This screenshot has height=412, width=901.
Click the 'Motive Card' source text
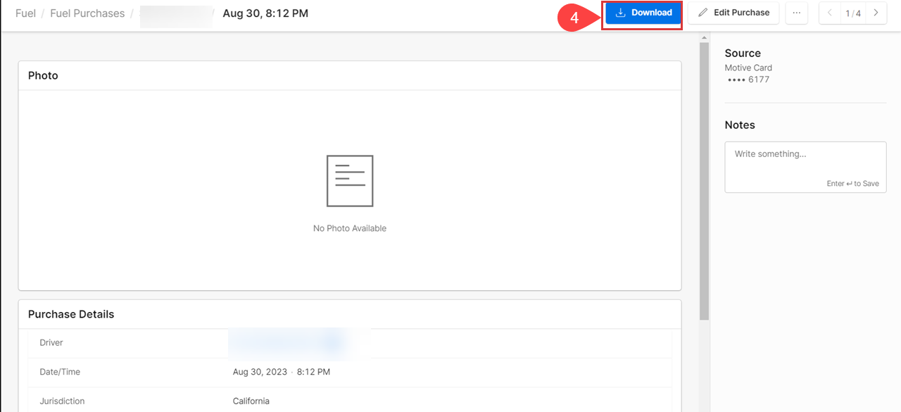[x=748, y=68]
